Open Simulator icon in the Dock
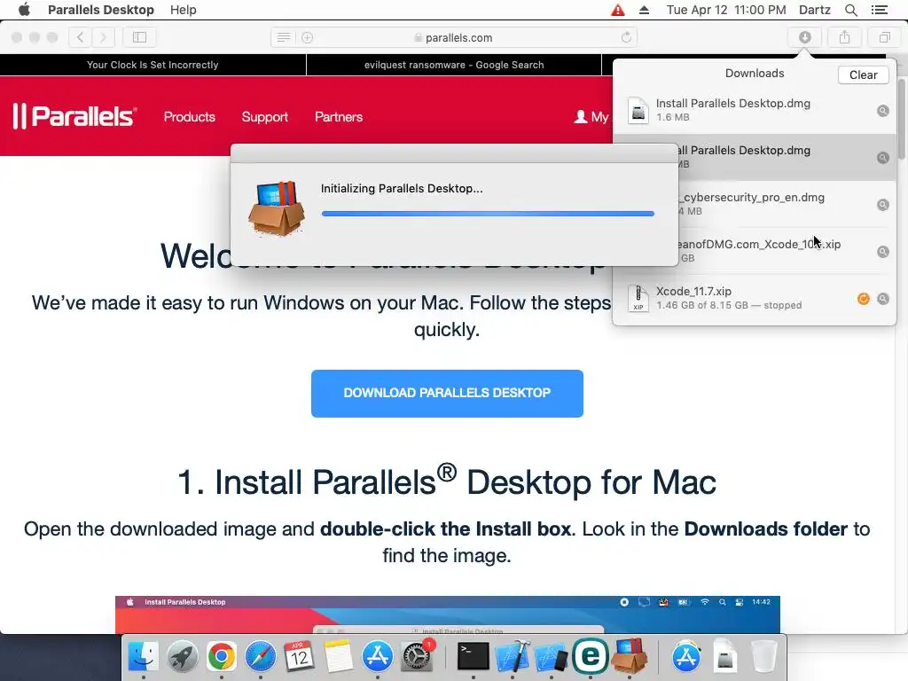 [551, 657]
